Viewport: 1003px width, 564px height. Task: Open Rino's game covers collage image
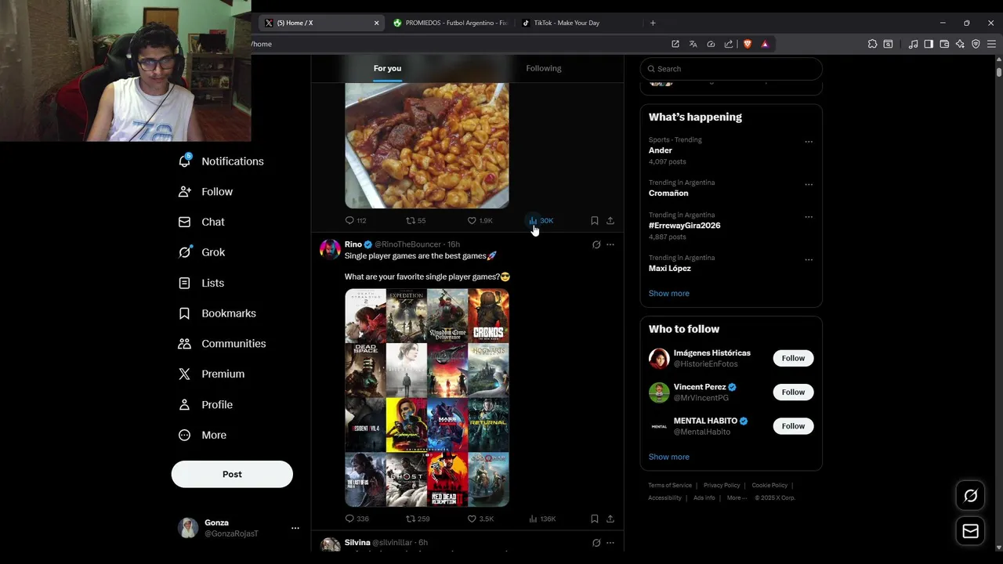point(427,398)
